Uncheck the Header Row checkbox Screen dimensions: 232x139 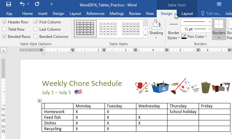coord(4,22)
